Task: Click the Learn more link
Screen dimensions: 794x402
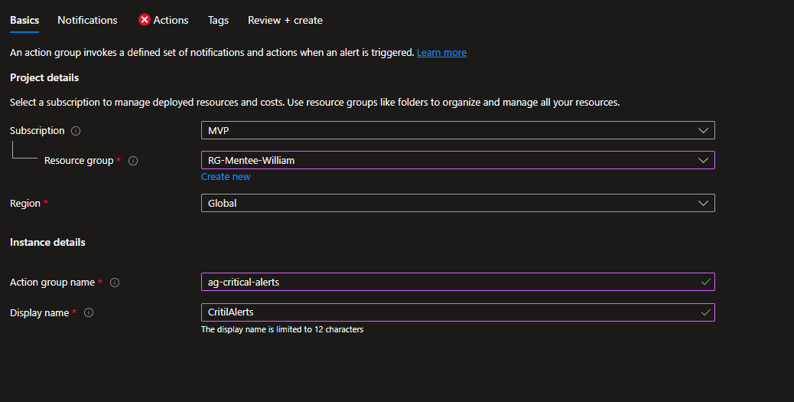Action: [x=441, y=53]
